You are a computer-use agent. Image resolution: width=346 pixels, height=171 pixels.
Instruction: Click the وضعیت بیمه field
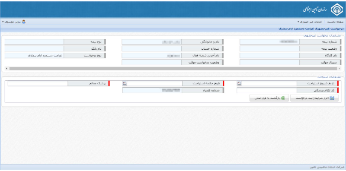pos(269,48)
